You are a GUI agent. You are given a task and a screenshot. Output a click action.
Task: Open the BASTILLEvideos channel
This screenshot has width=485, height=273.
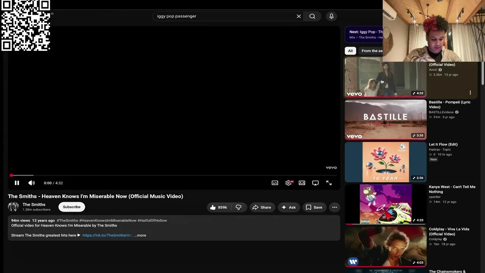pos(441,112)
